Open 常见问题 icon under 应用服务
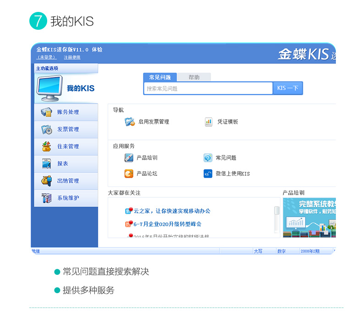Viewport: 362px width, 311px height. click(208, 158)
